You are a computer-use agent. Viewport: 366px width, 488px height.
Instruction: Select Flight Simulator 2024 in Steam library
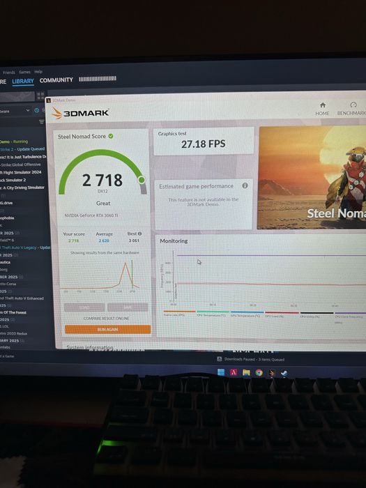[20, 172]
